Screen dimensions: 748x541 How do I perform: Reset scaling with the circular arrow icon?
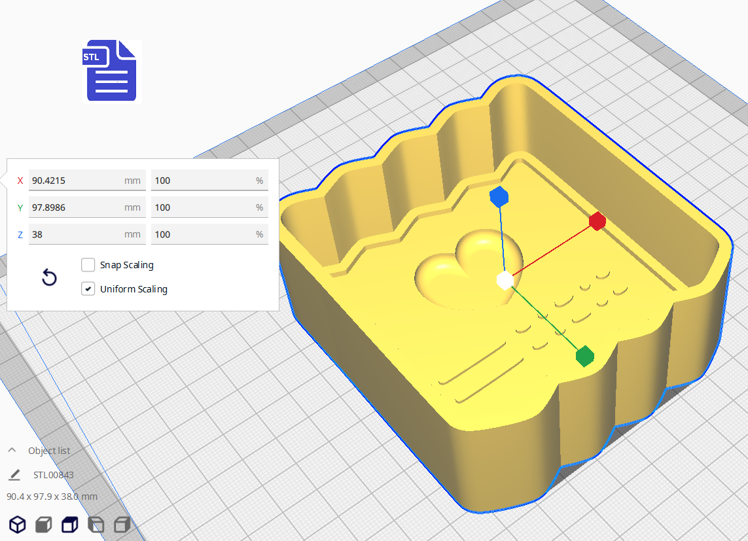(x=49, y=277)
